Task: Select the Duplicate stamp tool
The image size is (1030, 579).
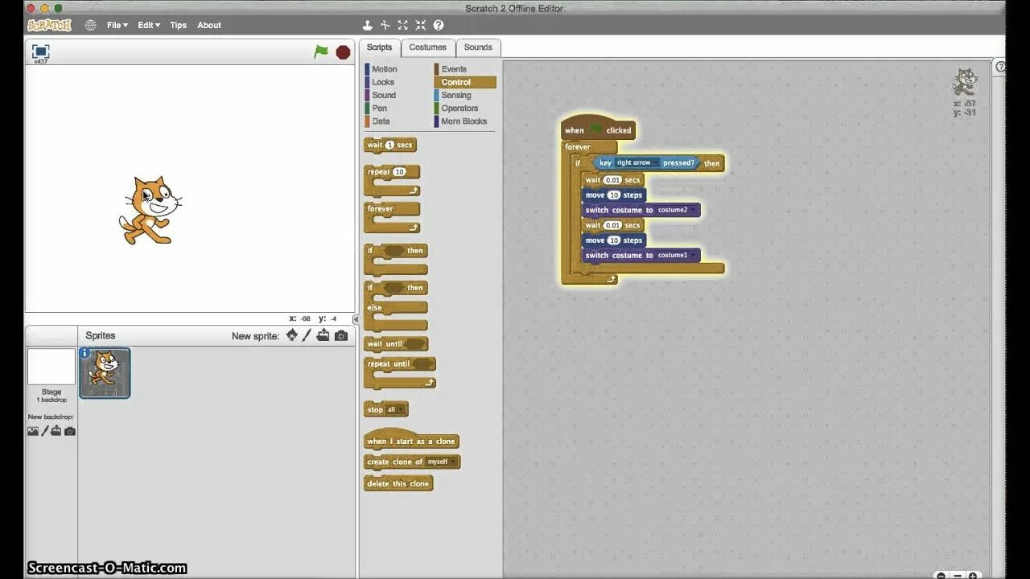Action: [x=368, y=25]
